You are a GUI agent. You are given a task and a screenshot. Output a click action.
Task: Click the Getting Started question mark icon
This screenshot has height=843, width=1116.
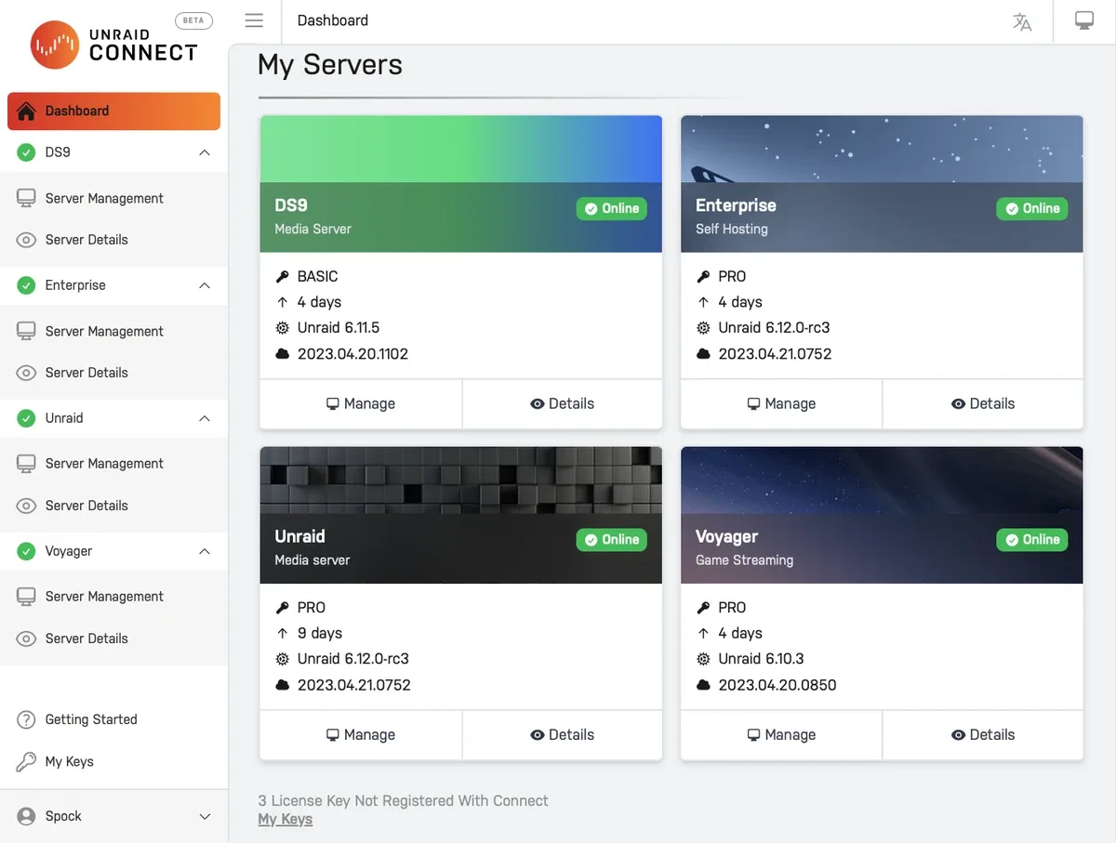click(27, 719)
